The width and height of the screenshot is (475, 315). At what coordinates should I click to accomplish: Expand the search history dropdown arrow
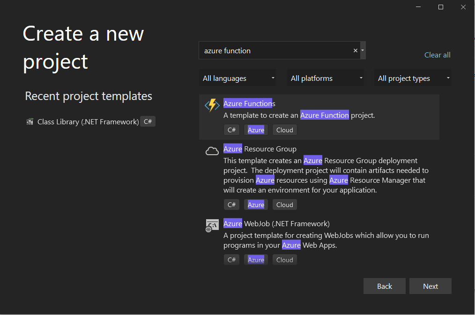[x=363, y=50]
